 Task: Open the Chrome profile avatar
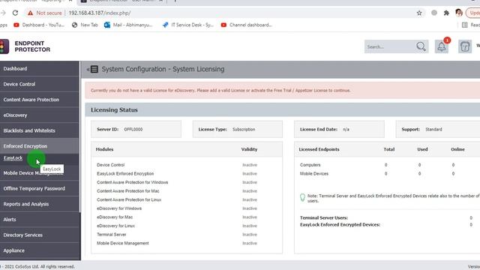(x=458, y=13)
